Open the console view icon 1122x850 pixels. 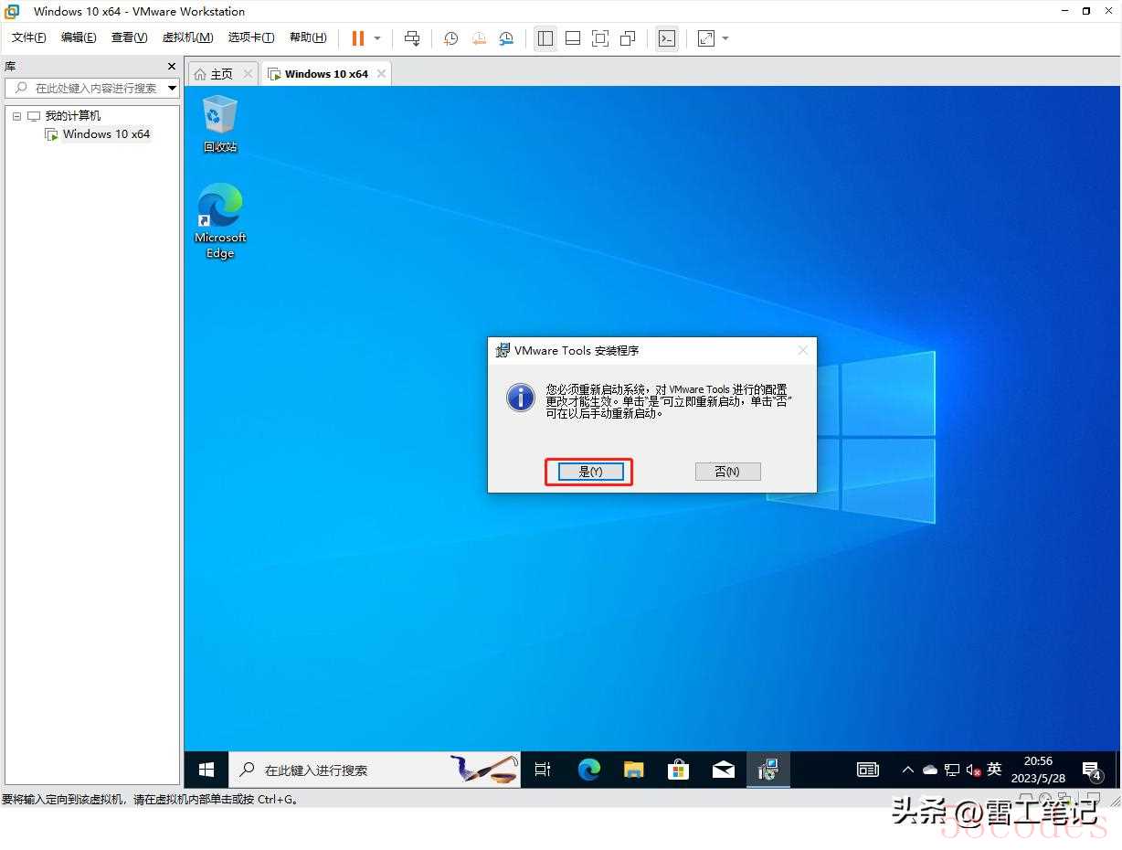pos(667,38)
